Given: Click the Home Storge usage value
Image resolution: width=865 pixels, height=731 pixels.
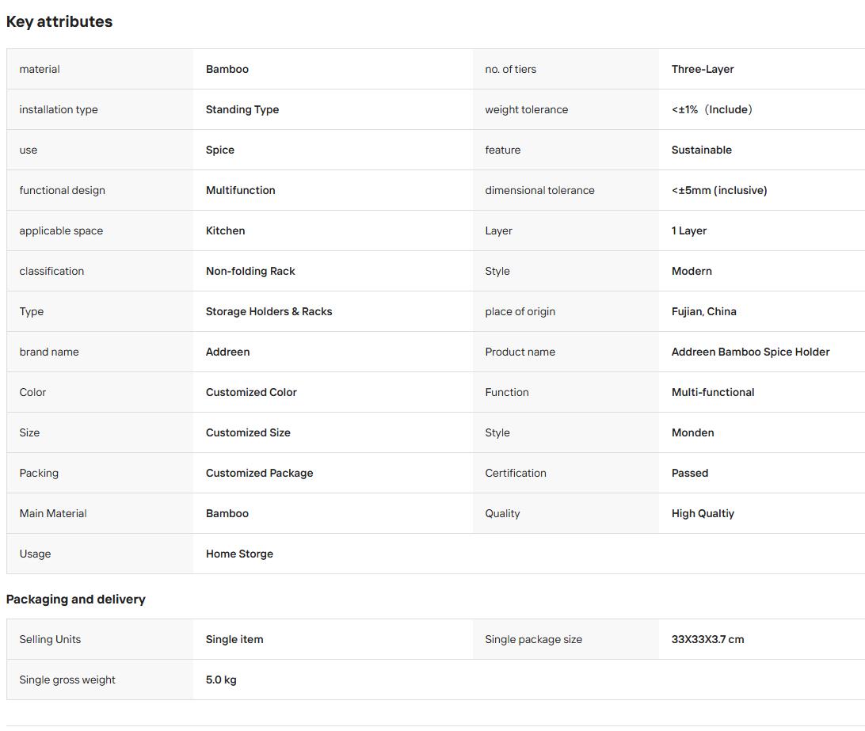Looking at the screenshot, I should pyautogui.click(x=239, y=554).
